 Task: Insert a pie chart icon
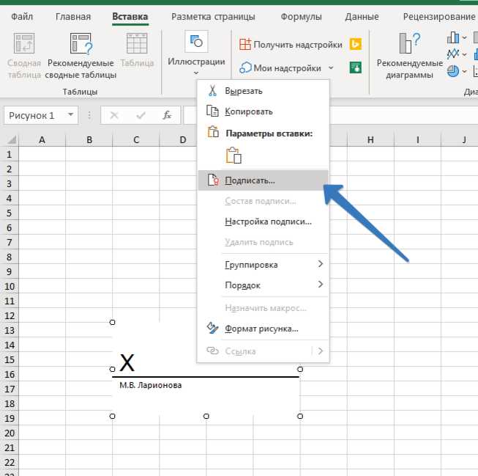(x=453, y=71)
